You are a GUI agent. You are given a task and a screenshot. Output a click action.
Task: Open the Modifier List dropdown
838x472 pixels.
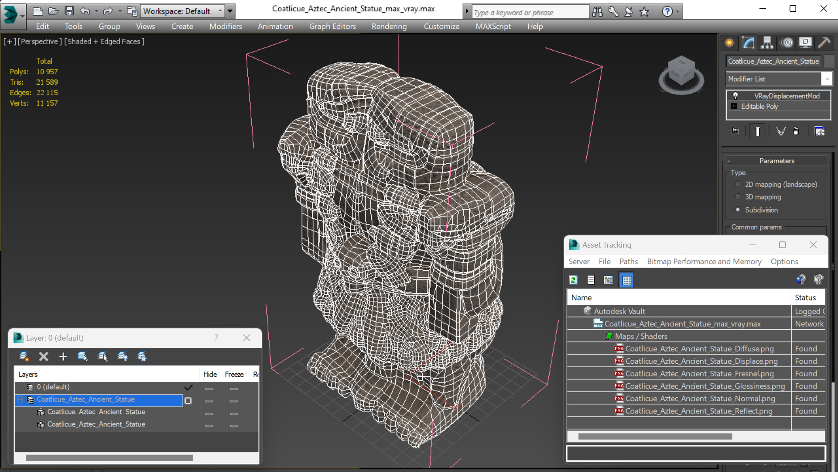[779, 79]
